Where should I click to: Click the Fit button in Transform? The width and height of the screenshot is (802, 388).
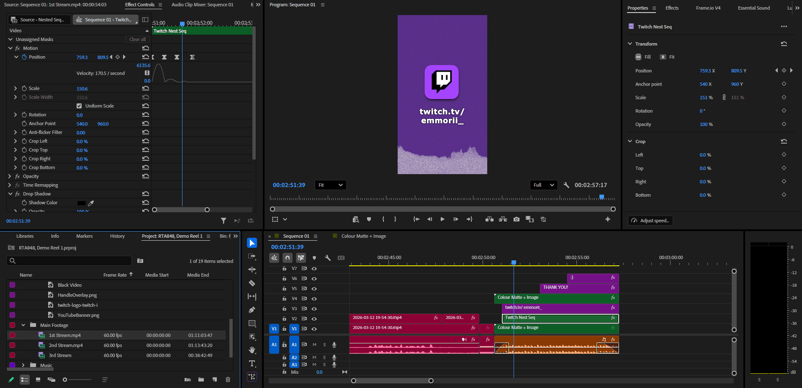point(667,57)
